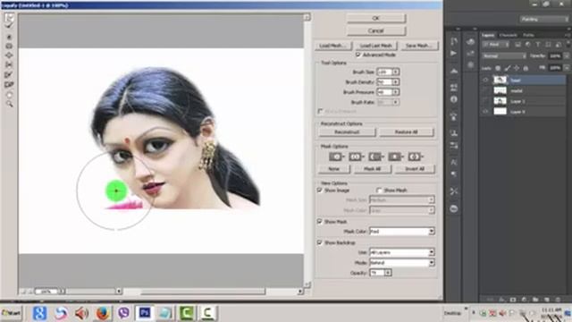Switch to the Paths tab
The height and width of the screenshot is (322, 572).
(528, 35)
